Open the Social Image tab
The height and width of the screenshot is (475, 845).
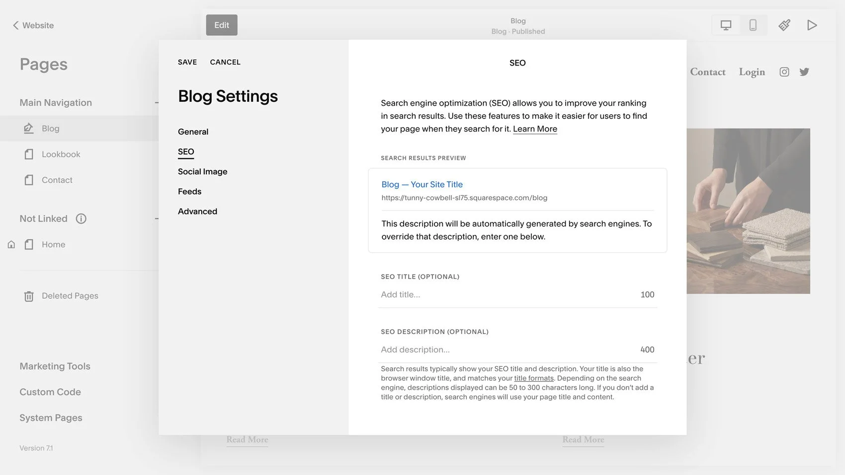click(202, 171)
